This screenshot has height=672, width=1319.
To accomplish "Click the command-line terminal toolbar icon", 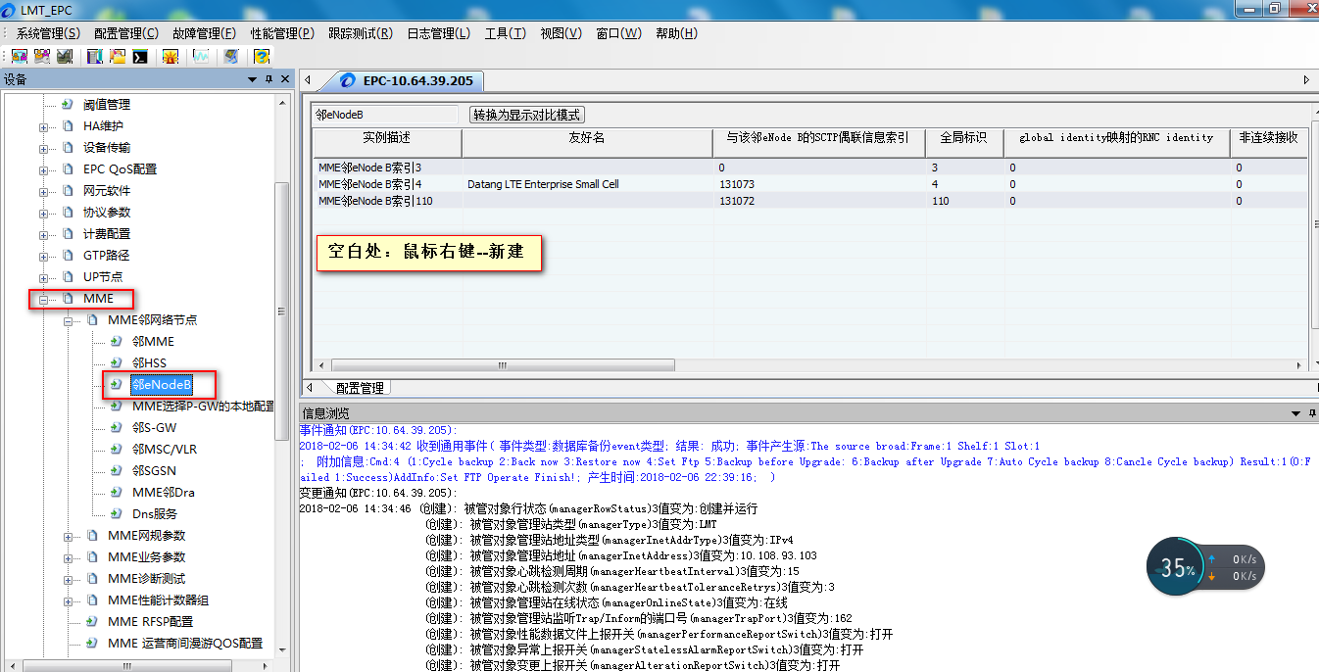I will [141, 57].
